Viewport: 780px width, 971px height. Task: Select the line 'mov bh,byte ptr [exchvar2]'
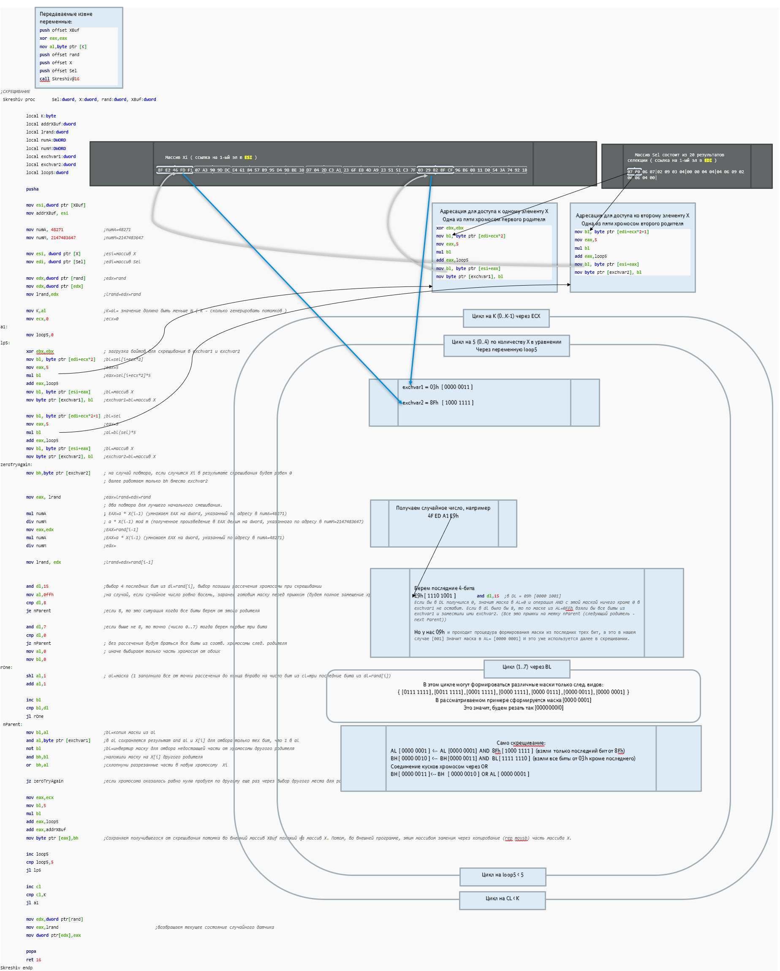tap(58, 473)
